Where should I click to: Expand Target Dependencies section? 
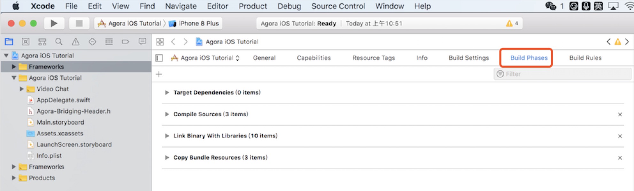167,93
